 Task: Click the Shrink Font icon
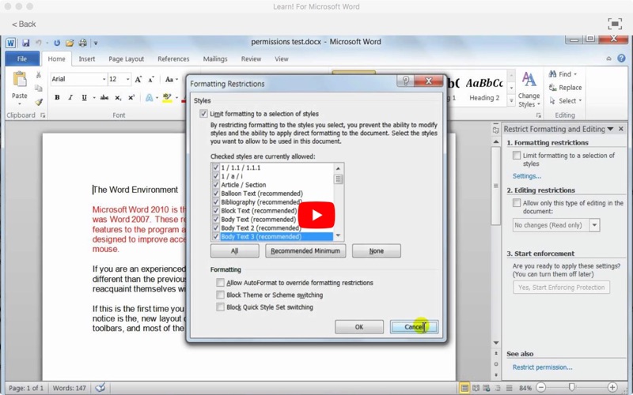coord(151,80)
